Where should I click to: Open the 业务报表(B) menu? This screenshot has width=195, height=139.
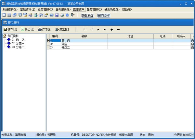pos(63,9)
